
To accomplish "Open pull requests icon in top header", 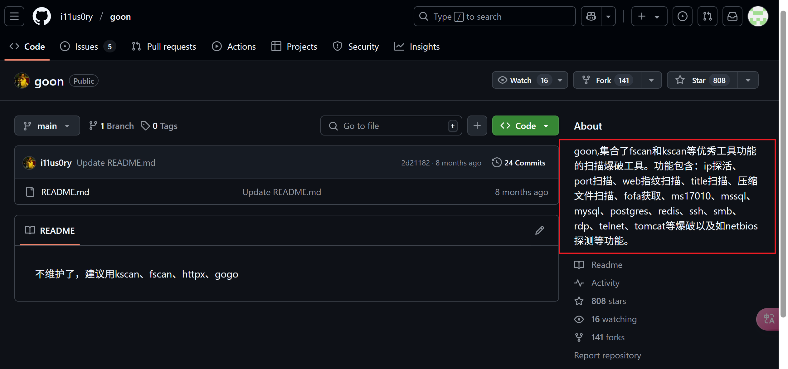I will coord(707,16).
